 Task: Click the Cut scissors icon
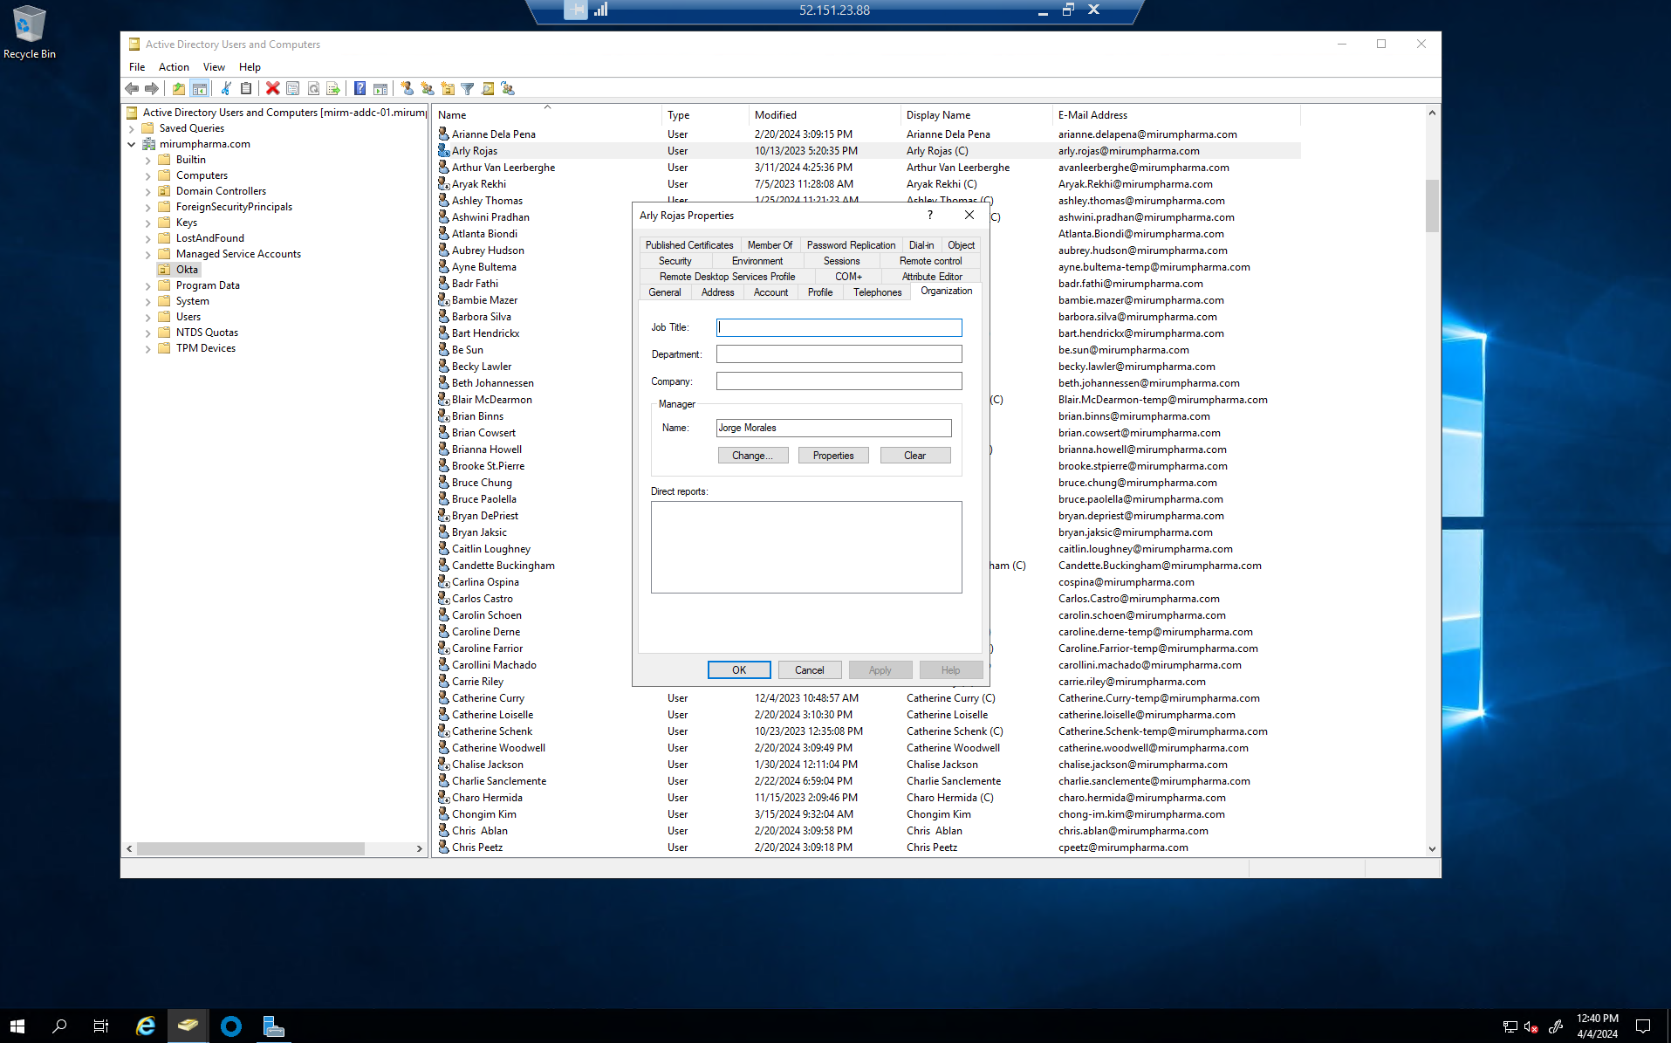(226, 88)
